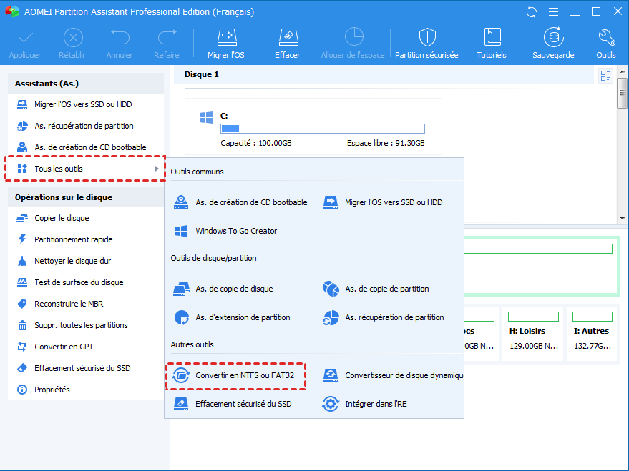Click the Intégrer dans l'RE gear icon

pos(331,404)
